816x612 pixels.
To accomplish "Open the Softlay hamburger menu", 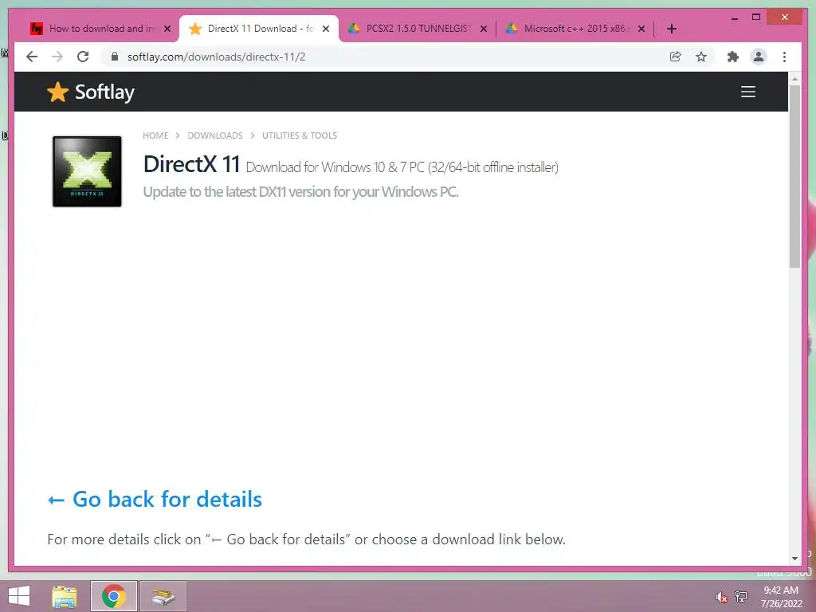I will (x=748, y=92).
